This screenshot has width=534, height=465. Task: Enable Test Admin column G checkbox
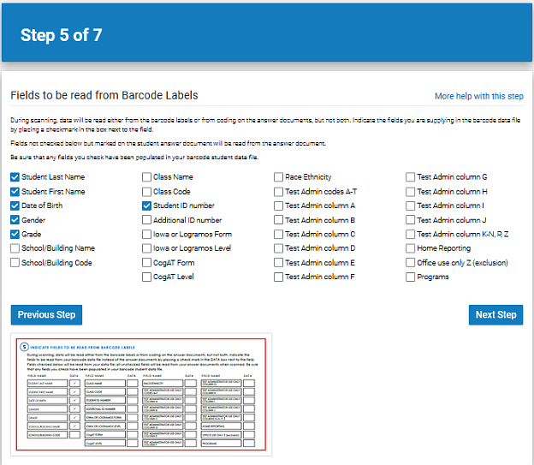point(410,177)
